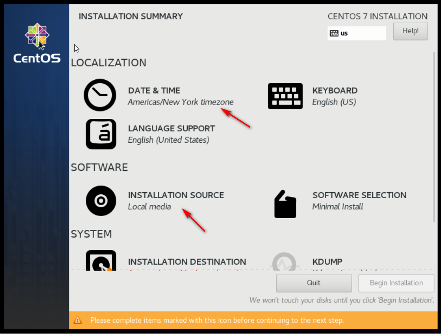
Task: Select the DATE & TIME heading
Action: [154, 91]
